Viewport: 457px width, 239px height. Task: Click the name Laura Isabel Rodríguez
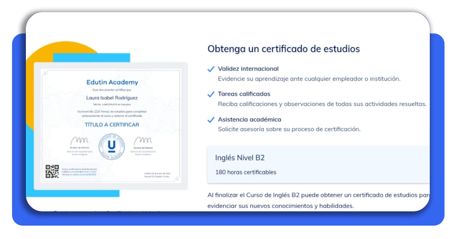[112, 98]
